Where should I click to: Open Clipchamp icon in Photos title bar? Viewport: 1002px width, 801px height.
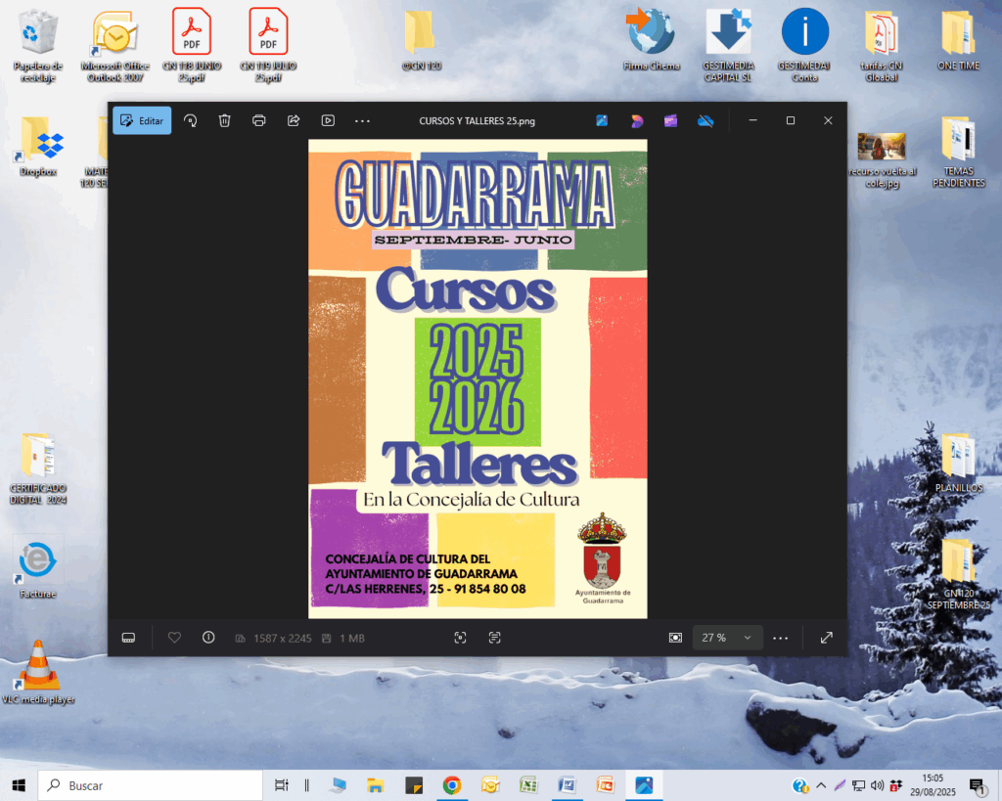tap(670, 120)
